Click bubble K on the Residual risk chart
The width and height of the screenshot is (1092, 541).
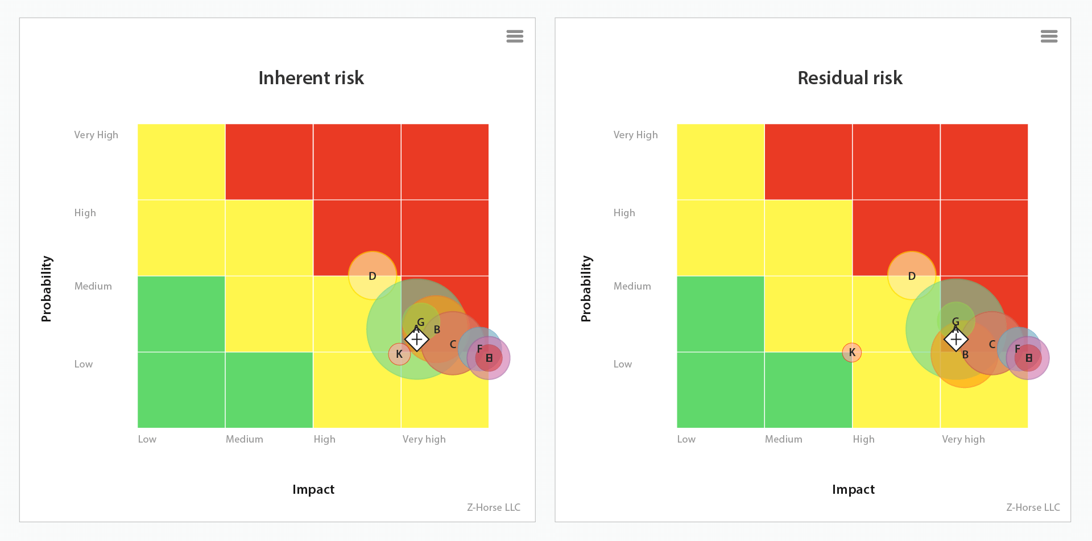tap(851, 352)
